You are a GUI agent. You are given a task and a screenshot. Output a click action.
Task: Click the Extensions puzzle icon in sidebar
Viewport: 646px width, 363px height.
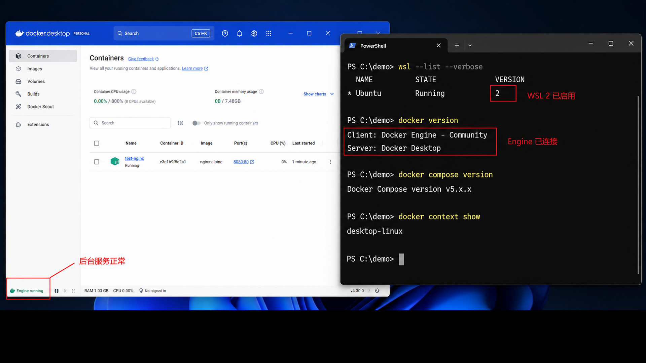19,124
